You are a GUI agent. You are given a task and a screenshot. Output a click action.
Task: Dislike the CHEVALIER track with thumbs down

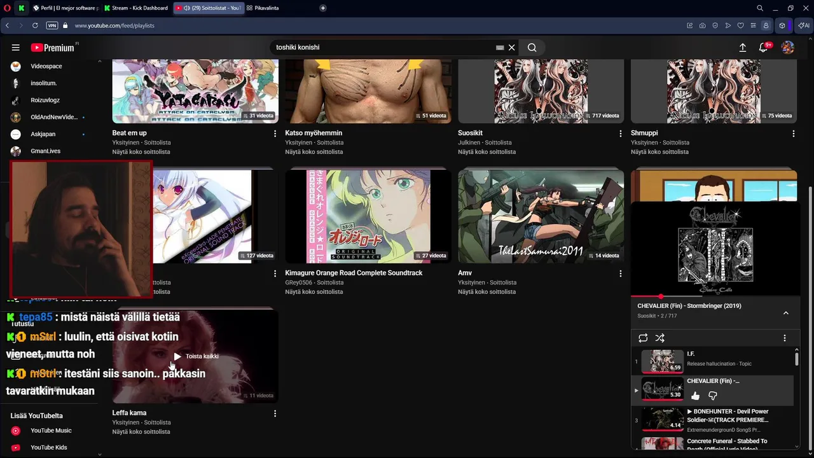click(713, 396)
